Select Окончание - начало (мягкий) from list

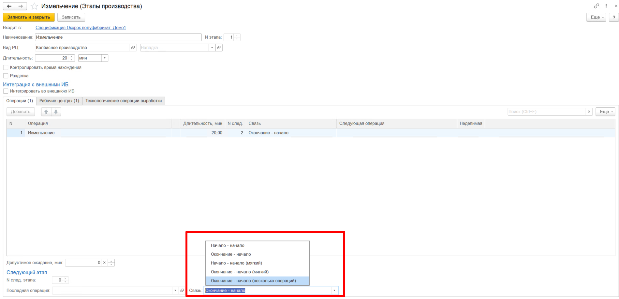click(240, 272)
